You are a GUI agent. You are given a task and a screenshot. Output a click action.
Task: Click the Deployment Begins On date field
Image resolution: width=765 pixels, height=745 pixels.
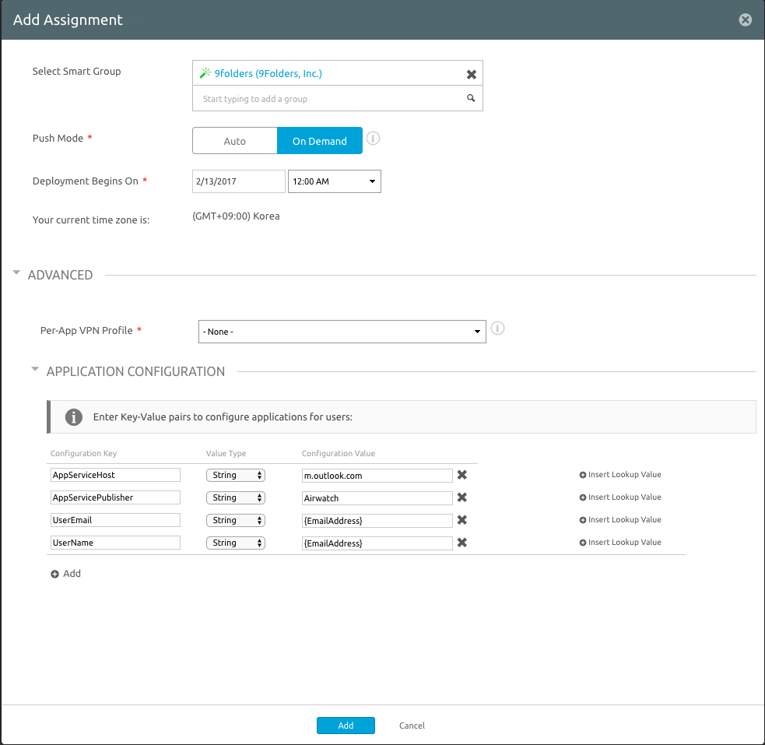[x=238, y=181]
